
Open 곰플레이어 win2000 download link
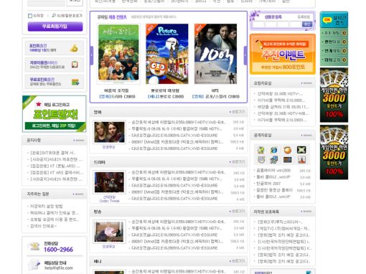click(x=273, y=171)
